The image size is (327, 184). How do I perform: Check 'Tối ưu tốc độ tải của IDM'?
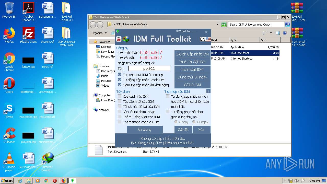point(120,107)
